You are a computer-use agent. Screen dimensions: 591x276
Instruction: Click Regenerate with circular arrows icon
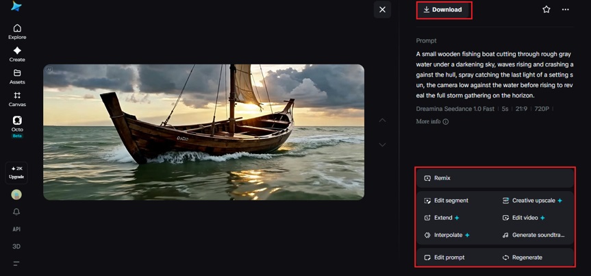[522, 258]
